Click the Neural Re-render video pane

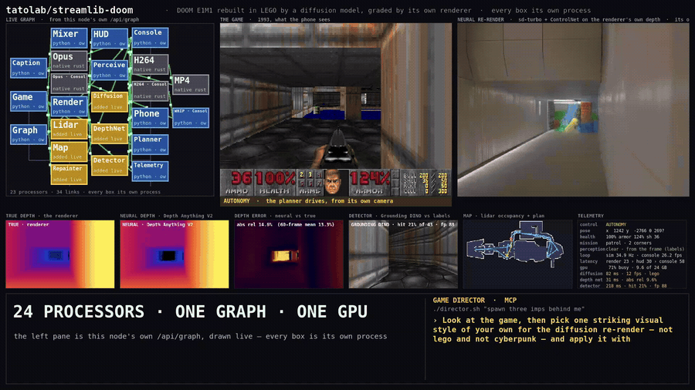click(x=573, y=109)
